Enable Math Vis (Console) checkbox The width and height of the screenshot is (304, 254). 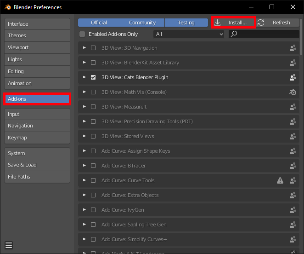coord(93,92)
